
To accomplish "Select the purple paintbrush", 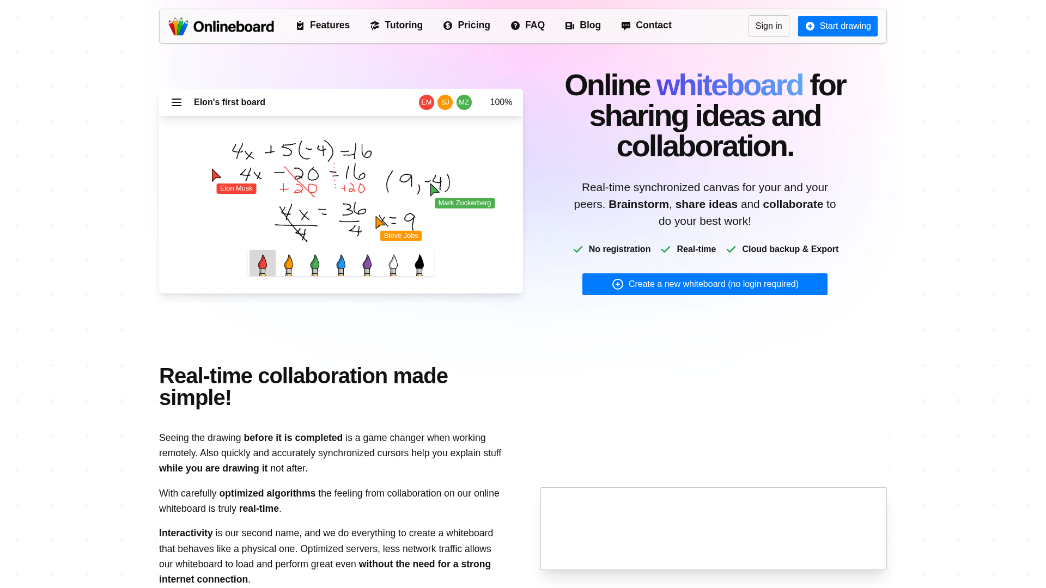I will (367, 264).
